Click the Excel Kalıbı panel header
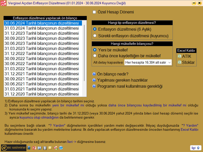Image resolution: width=203 pixels, height=152 pixels. click(x=186, y=50)
